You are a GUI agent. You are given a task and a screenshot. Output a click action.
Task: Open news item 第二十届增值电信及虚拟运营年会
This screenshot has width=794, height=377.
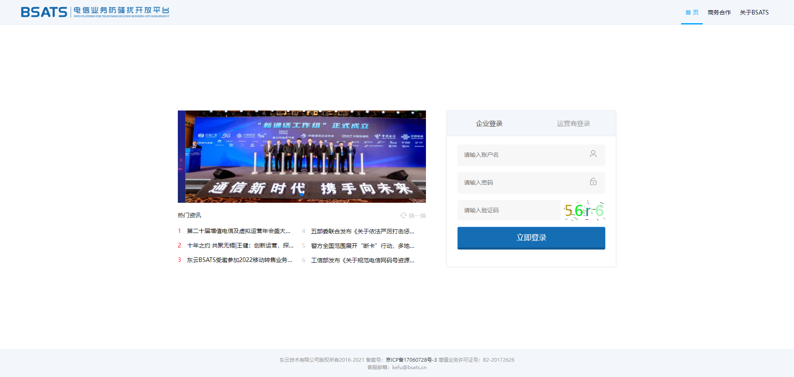pyautogui.click(x=239, y=231)
